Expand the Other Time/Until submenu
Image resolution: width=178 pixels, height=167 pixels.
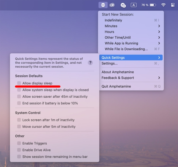click(x=131, y=38)
